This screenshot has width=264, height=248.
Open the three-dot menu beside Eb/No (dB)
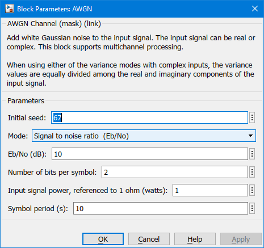(x=252, y=154)
